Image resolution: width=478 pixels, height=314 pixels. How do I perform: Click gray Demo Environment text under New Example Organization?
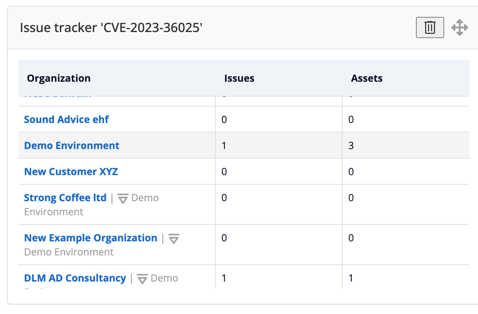click(x=69, y=252)
